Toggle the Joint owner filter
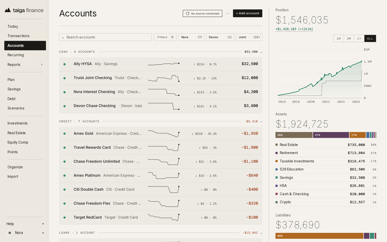The width and height of the screenshot is (387, 242). pyautogui.click(x=249, y=37)
